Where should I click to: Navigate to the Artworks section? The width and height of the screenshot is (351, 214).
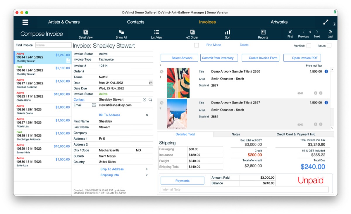click(x=279, y=22)
